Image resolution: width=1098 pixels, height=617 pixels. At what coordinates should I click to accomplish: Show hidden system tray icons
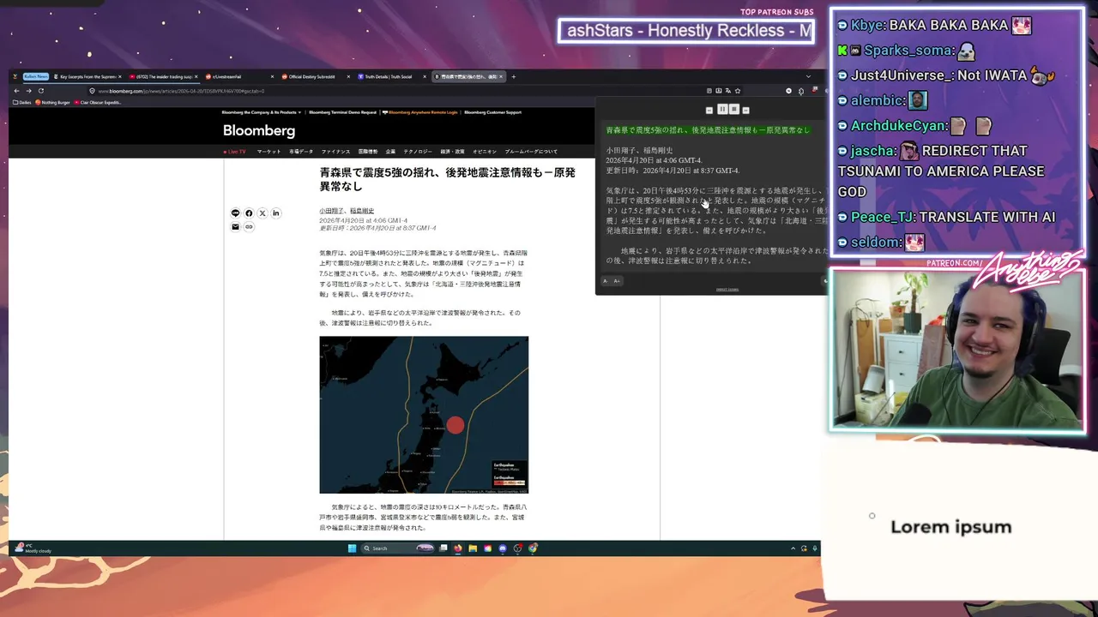click(793, 548)
